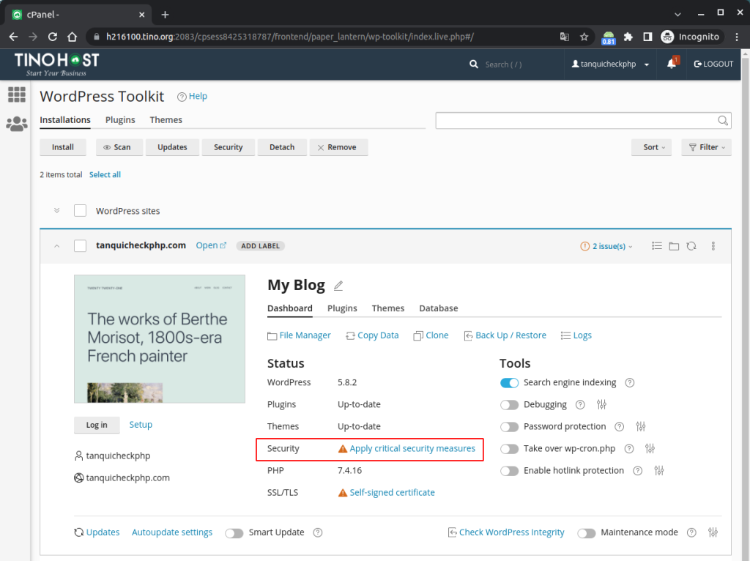750x561 pixels.
Task: Open Debugging settings sliders icon
Action: point(601,404)
